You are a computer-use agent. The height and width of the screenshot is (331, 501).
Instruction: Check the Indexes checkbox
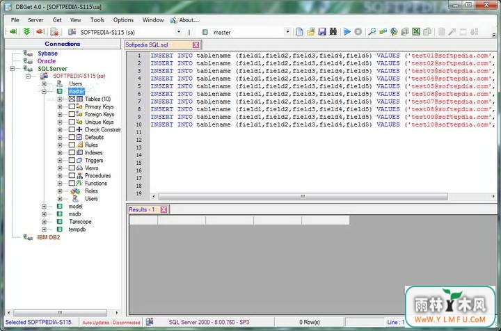(72, 152)
